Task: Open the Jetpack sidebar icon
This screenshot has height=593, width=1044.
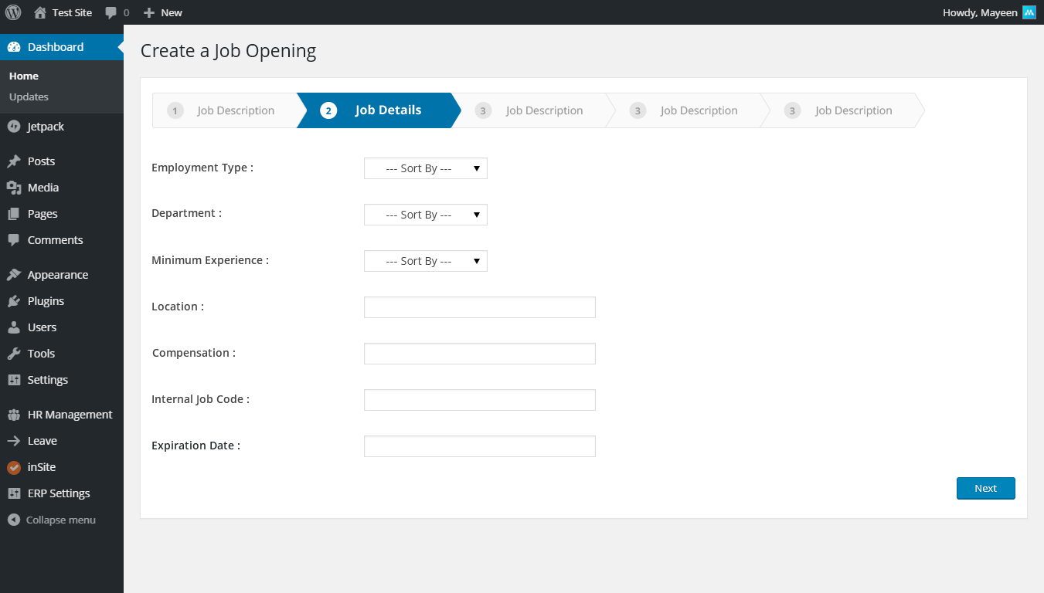Action: [13, 126]
